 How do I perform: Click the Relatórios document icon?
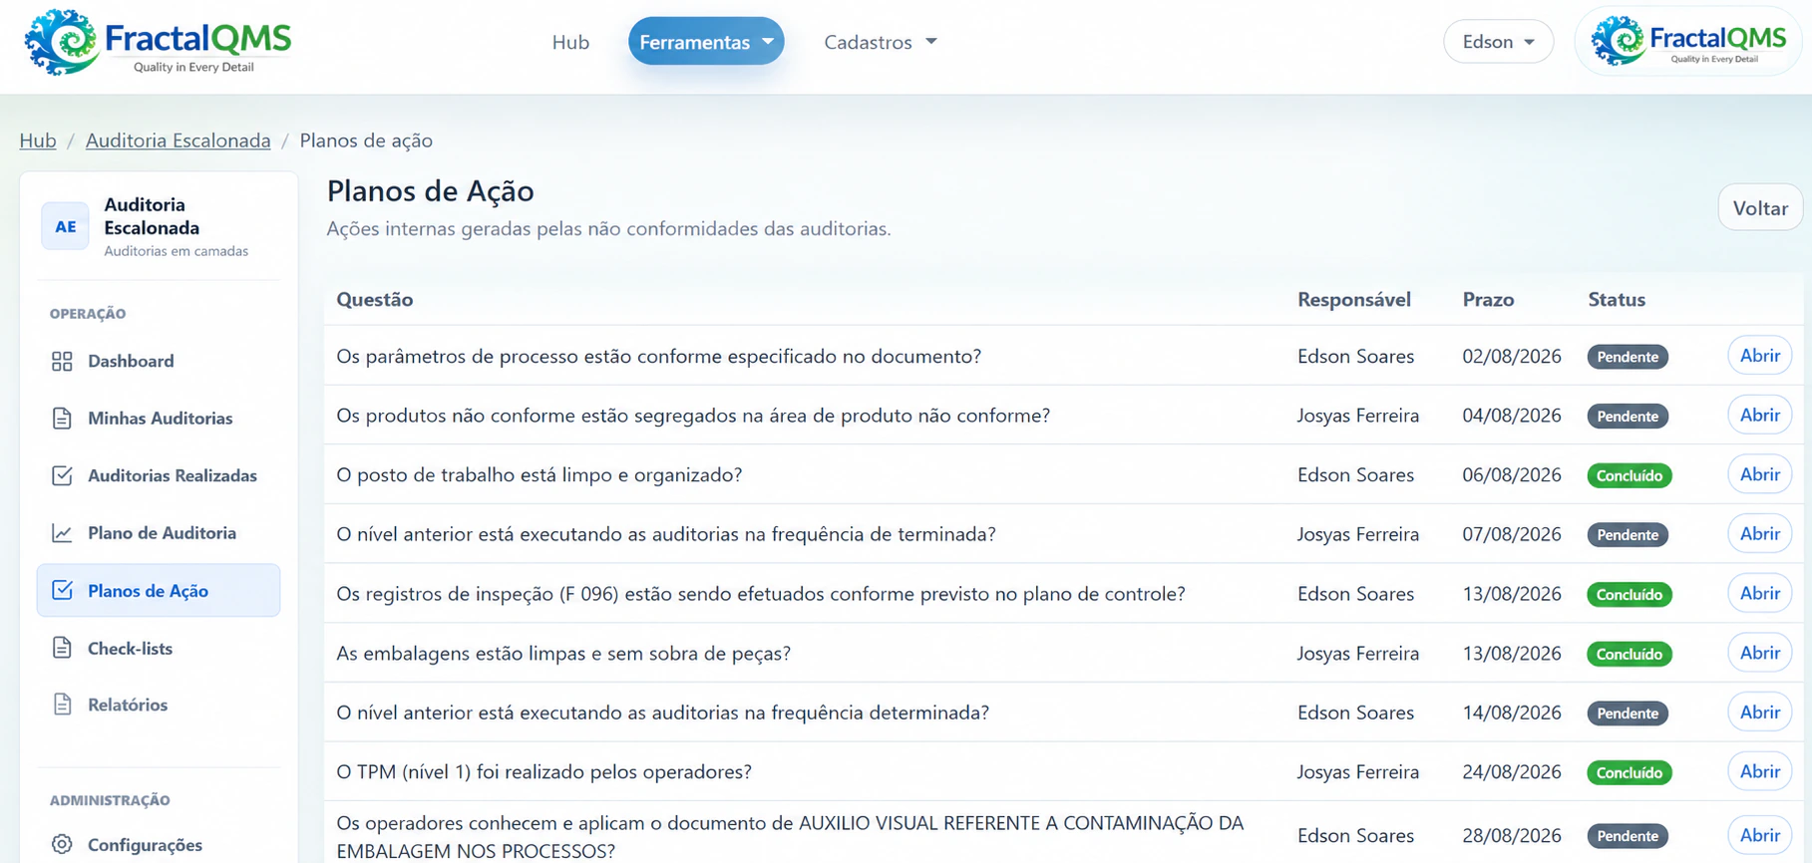[x=62, y=705]
